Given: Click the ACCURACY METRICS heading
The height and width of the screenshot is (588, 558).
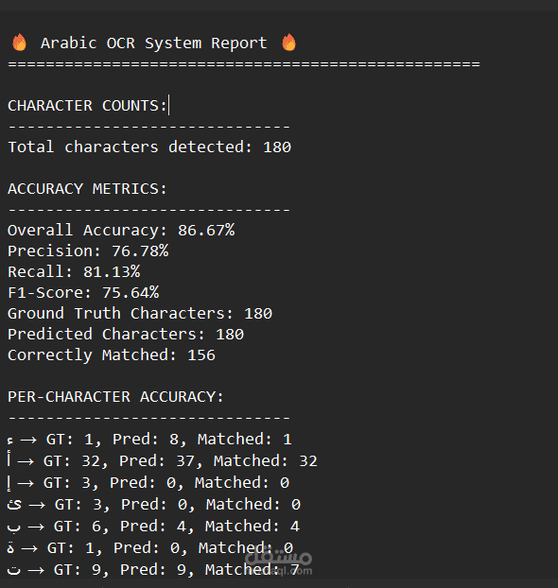Looking at the screenshot, I should (x=87, y=189).
